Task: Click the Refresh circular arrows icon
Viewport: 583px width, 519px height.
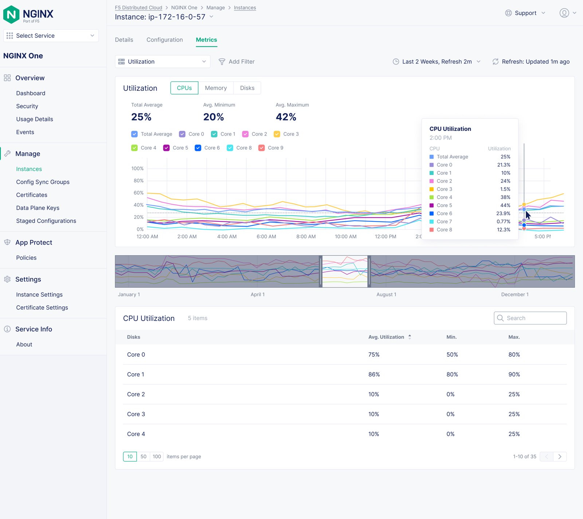Action: (x=495, y=62)
